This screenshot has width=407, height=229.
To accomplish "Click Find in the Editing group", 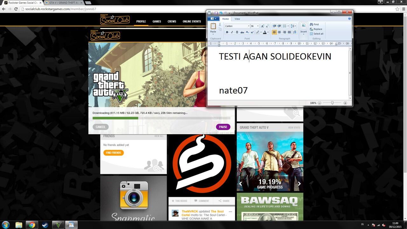I will pos(314,24).
